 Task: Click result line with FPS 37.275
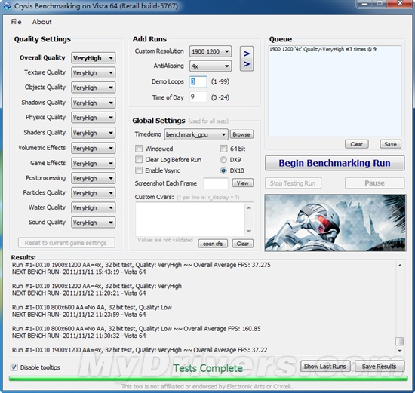(141, 265)
